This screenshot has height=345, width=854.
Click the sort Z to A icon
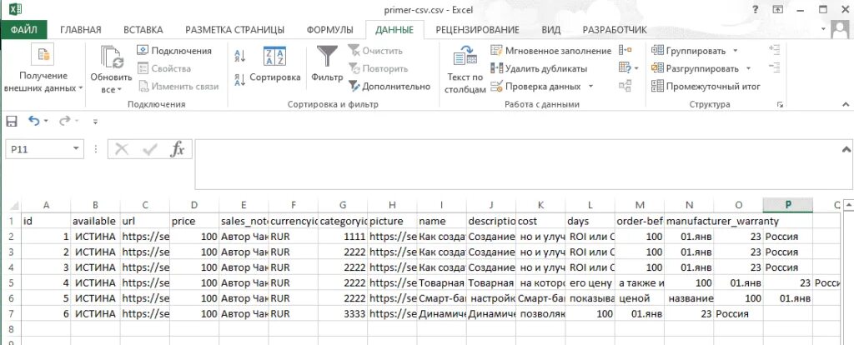[x=239, y=79]
